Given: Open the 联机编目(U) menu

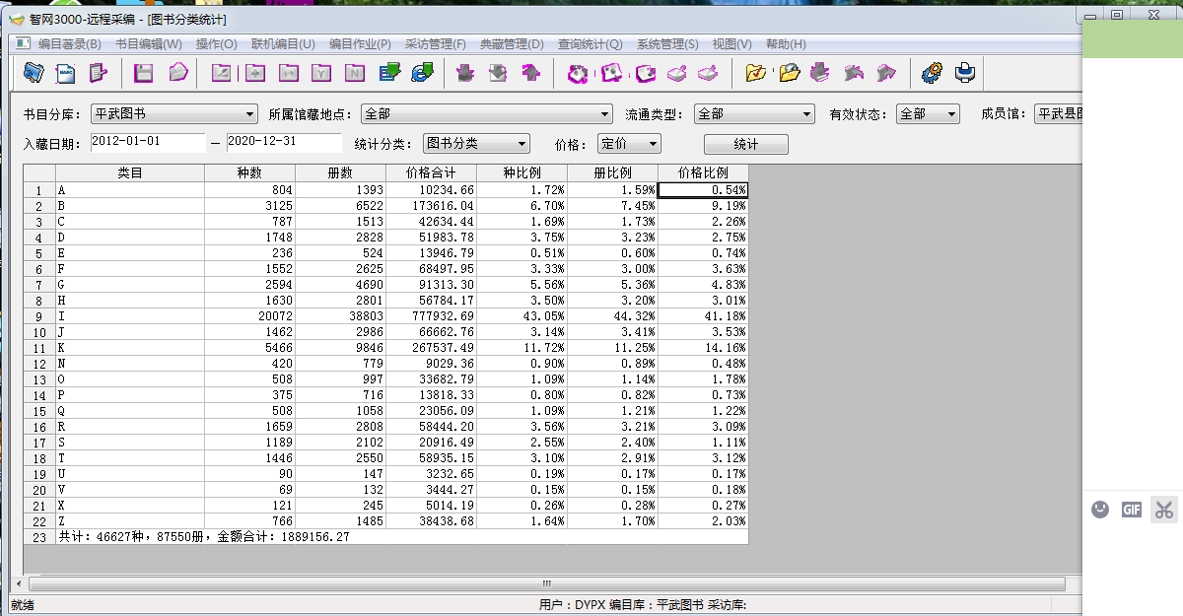Looking at the screenshot, I should [x=283, y=44].
